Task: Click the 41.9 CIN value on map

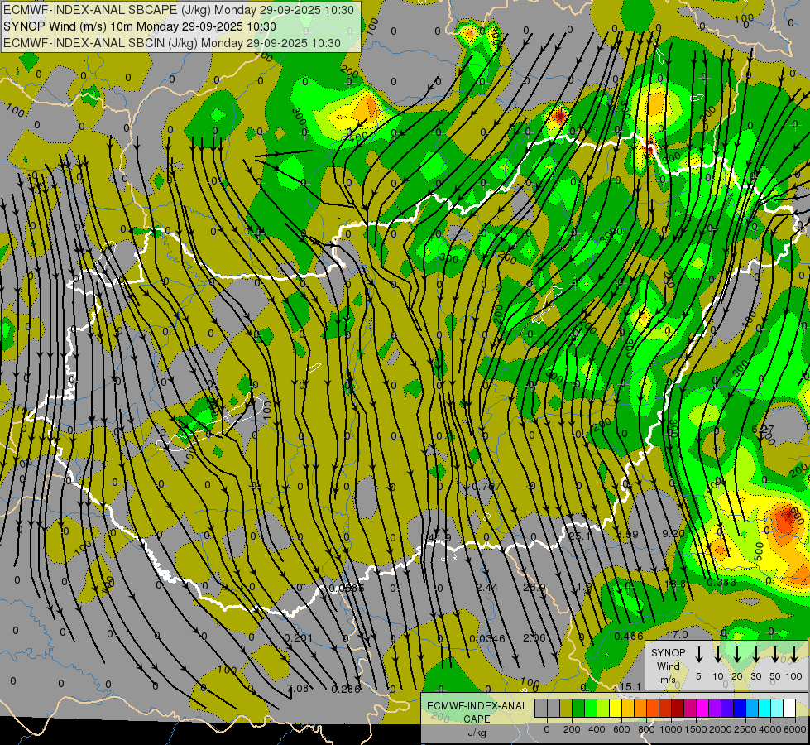Action: click(x=439, y=538)
